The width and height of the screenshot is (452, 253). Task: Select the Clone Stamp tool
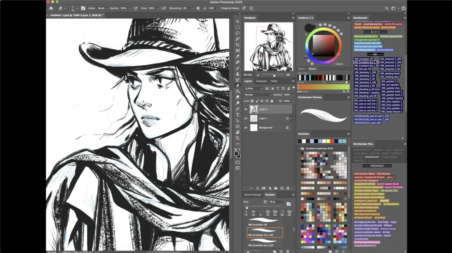click(x=237, y=74)
